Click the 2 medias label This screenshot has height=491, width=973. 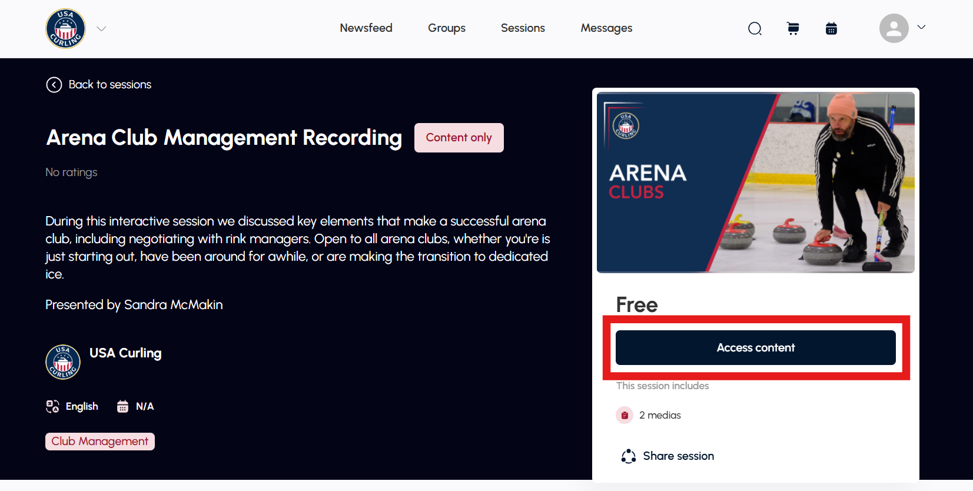(660, 415)
